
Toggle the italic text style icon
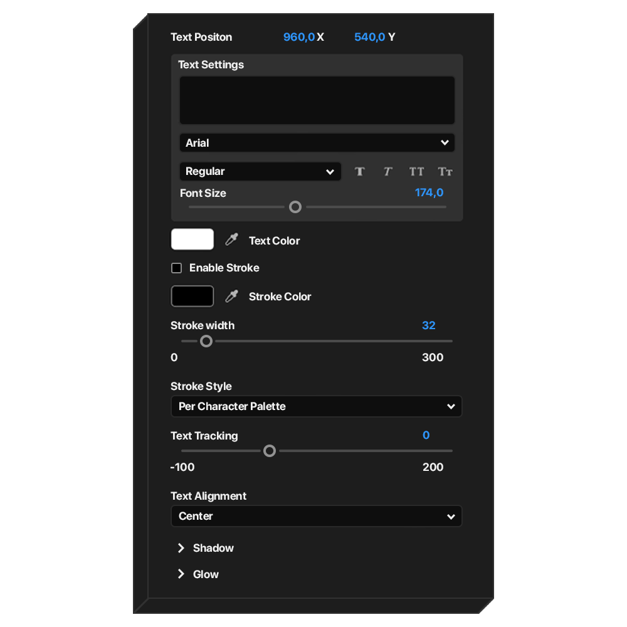pyautogui.click(x=387, y=172)
